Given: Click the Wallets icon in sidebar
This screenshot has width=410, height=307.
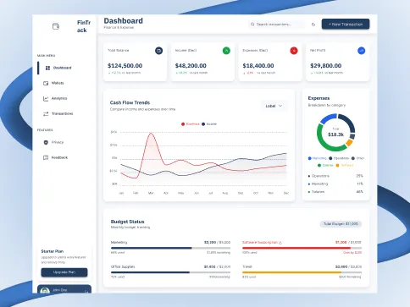Looking at the screenshot, I should (x=46, y=83).
